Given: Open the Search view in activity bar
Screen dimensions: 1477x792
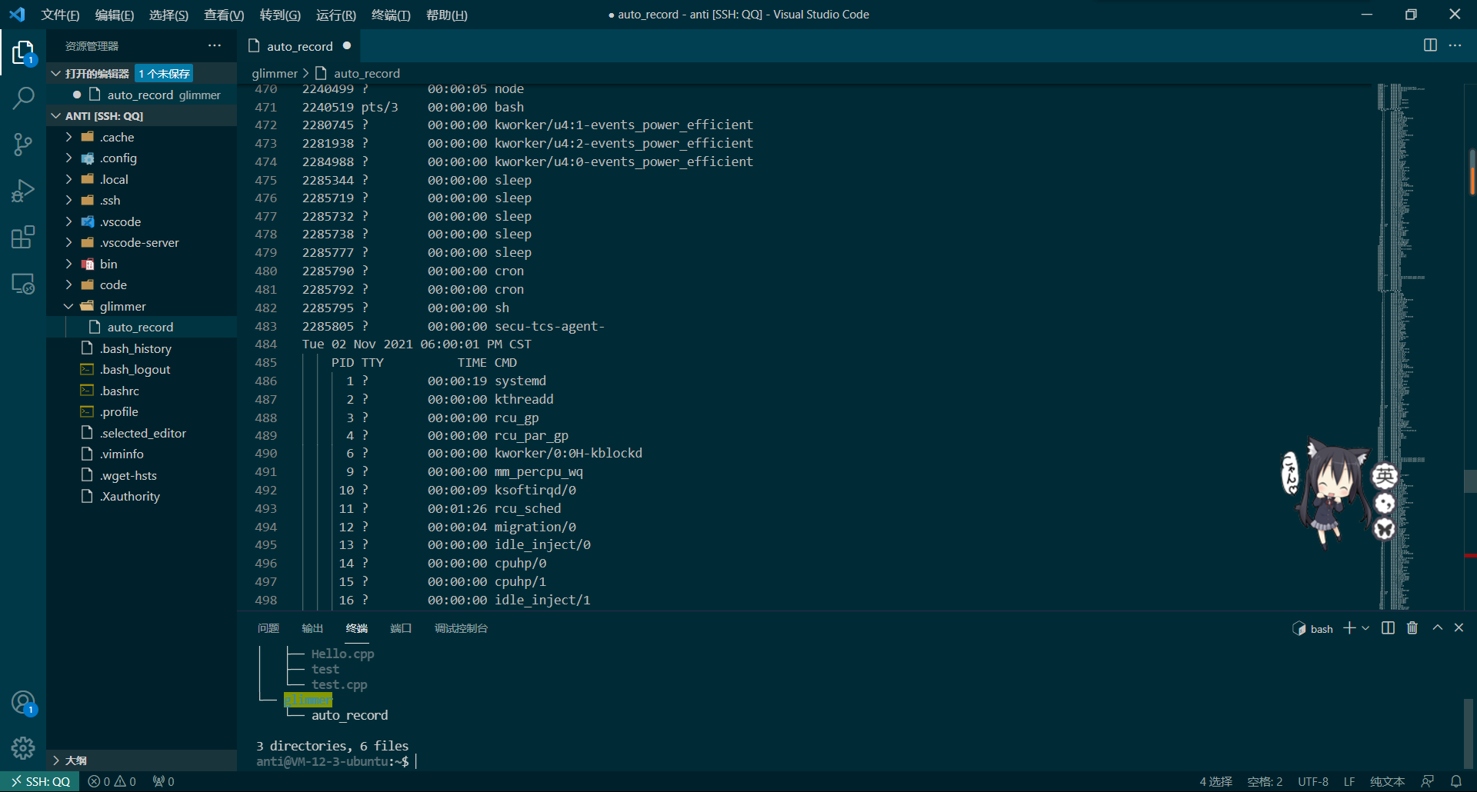Looking at the screenshot, I should 23,98.
